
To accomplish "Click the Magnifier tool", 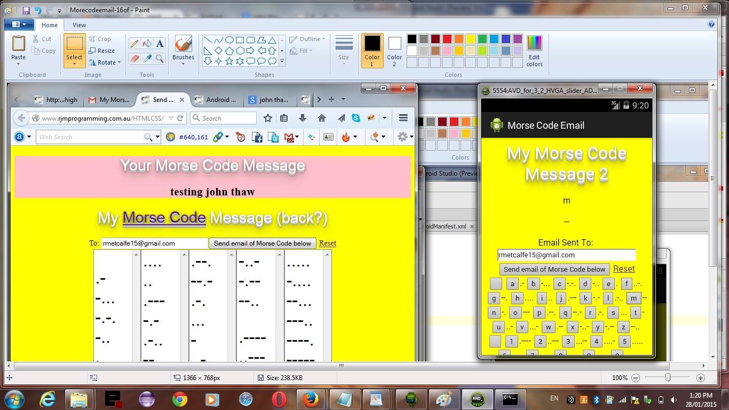I will [x=160, y=59].
